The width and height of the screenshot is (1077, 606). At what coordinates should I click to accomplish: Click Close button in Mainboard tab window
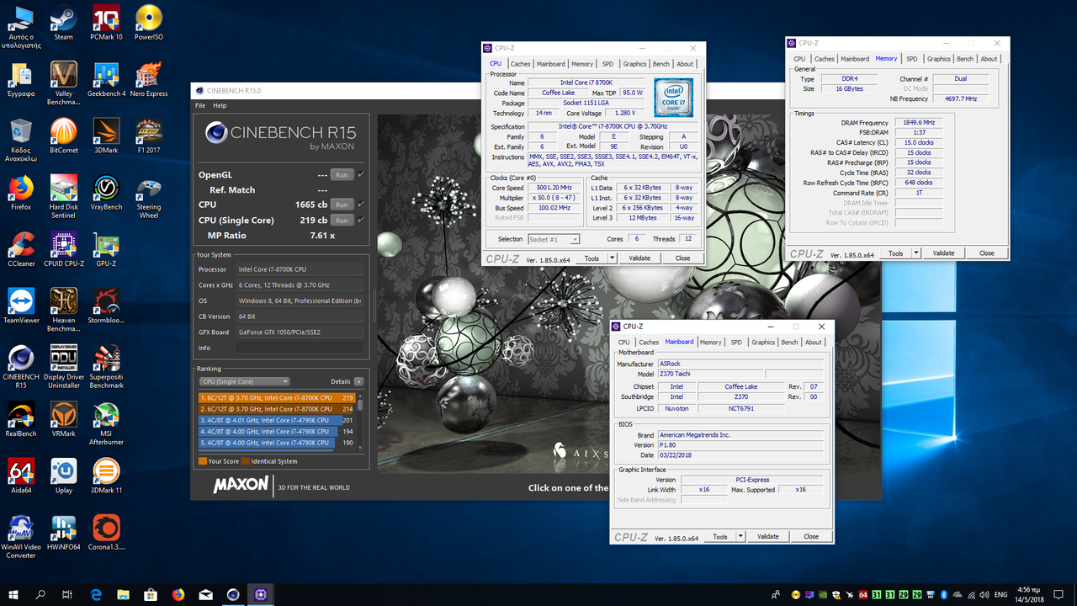point(811,536)
